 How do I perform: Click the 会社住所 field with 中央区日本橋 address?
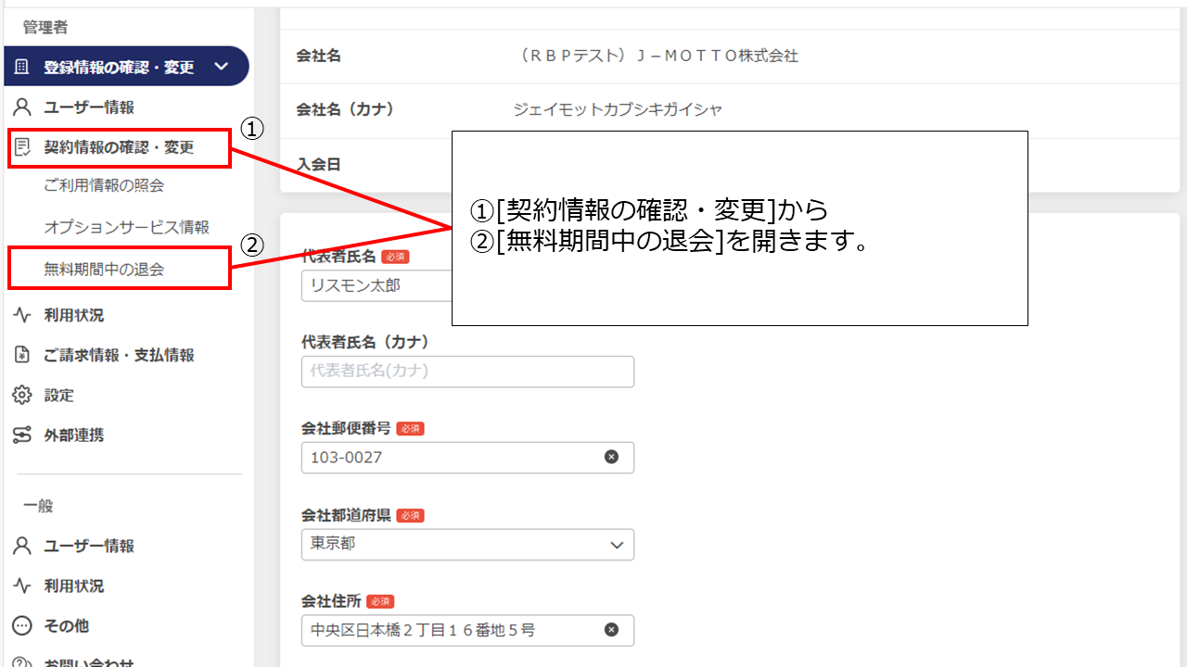pyautogui.click(x=467, y=630)
